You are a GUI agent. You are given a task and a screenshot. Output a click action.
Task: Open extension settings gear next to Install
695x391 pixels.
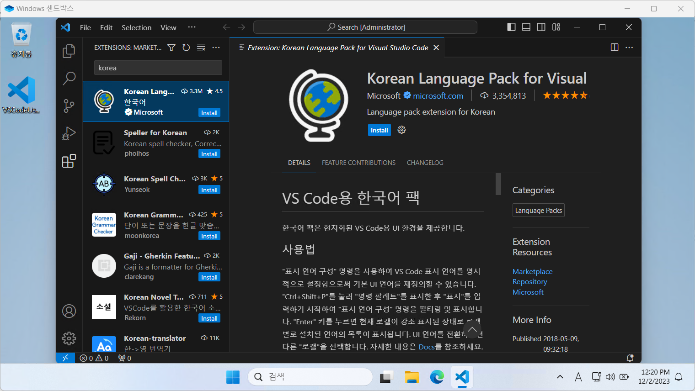[401, 130]
